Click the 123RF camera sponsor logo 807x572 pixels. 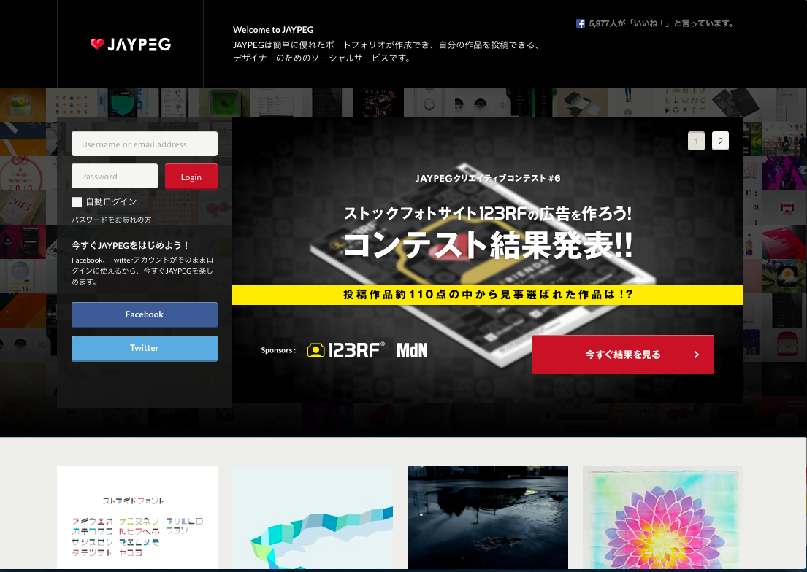point(343,349)
